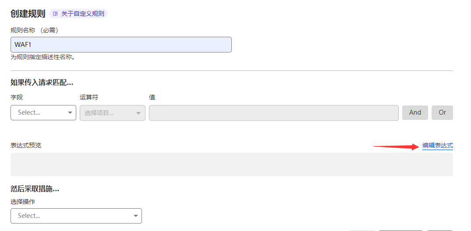
Task: Click the caret arrow in 字段 dropdown
Action: click(70, 113)
